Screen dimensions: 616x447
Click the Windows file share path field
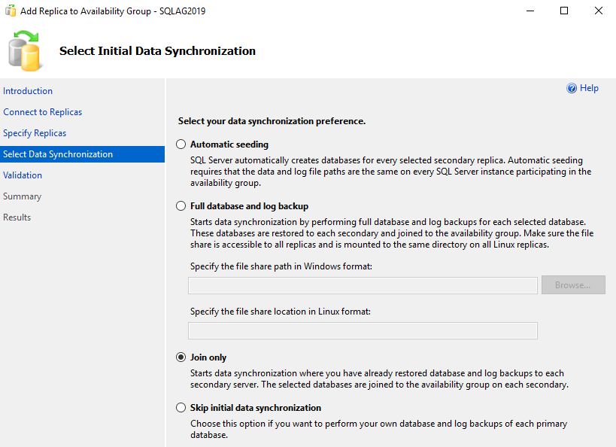pos(363,285)
